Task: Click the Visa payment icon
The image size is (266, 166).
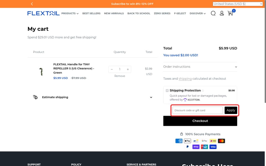Action: tap(213, 147)
